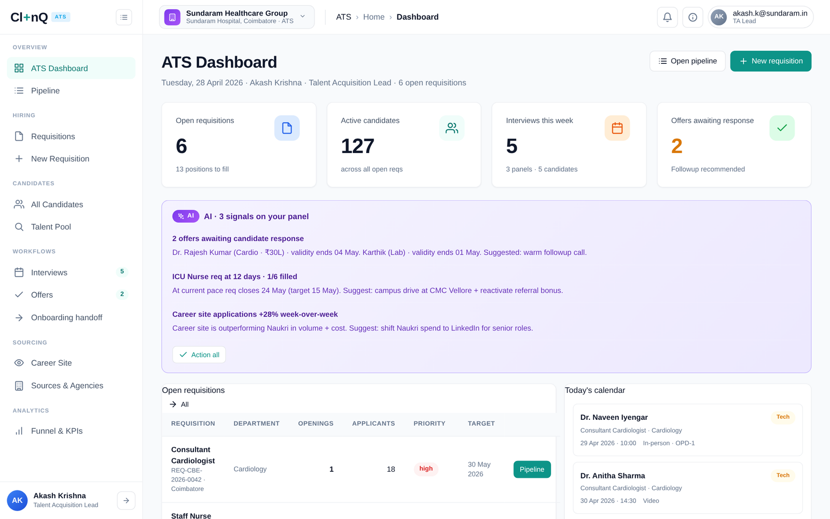Open All Candidates
Screen dimensions: 830x519
(x=71, y=204)
